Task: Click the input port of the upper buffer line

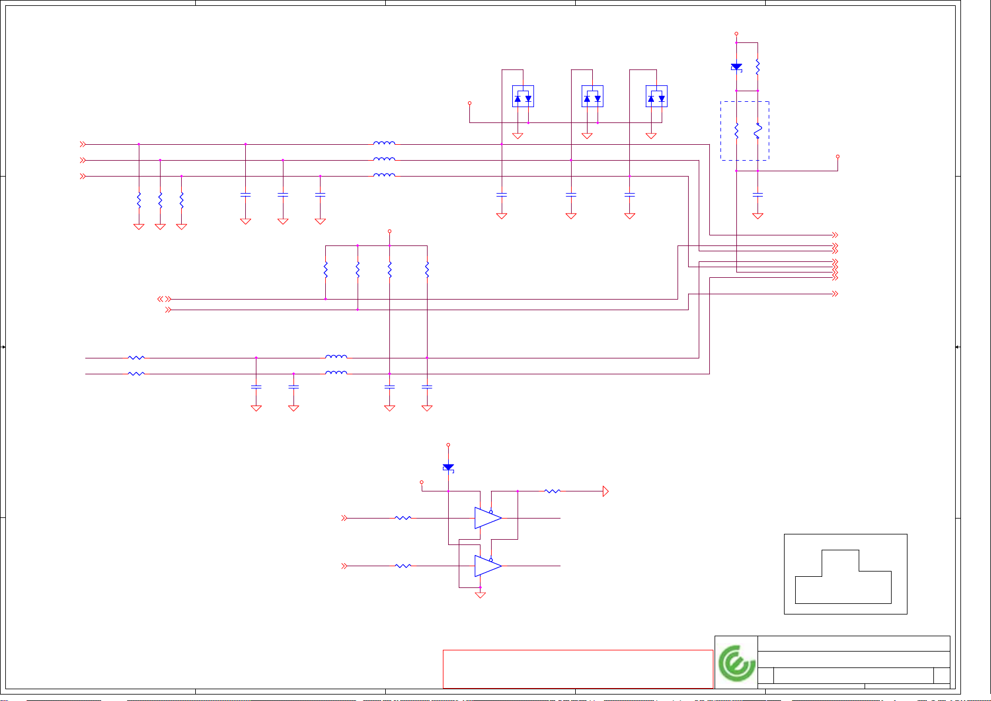Action: pyautogui.click(x=345, y=518)
